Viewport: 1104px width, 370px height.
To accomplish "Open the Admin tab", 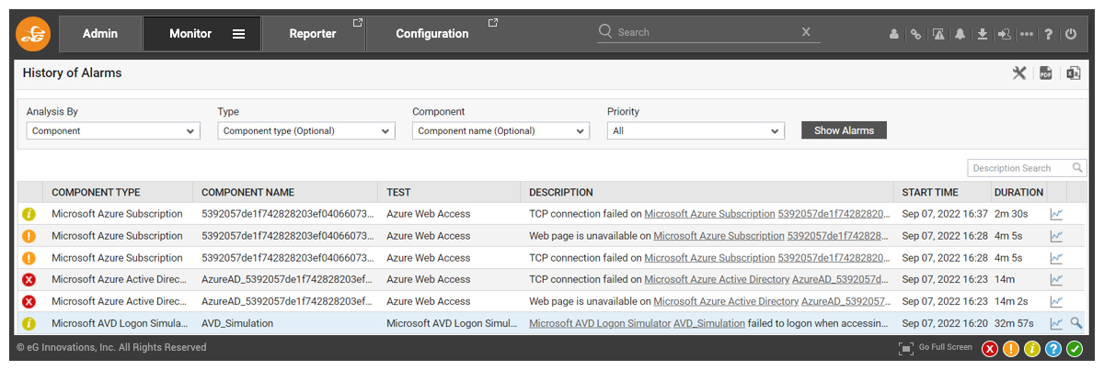I will tap(100, 34).
